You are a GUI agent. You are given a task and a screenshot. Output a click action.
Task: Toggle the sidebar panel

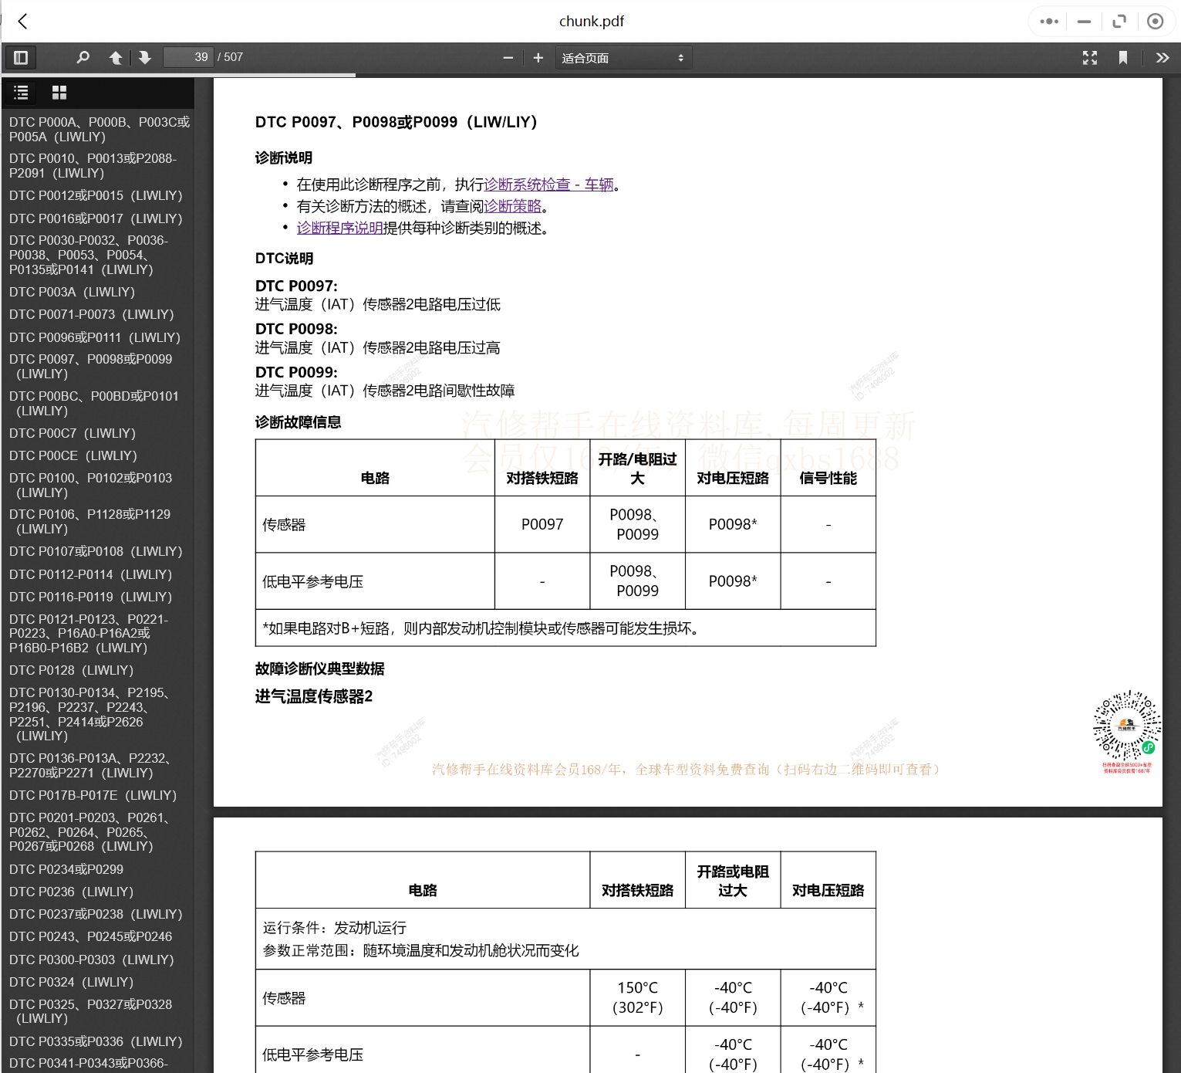tap(21, 58)
